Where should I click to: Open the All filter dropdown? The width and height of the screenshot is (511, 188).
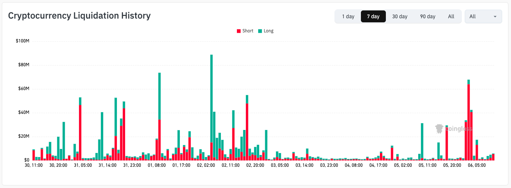point(483,16)
